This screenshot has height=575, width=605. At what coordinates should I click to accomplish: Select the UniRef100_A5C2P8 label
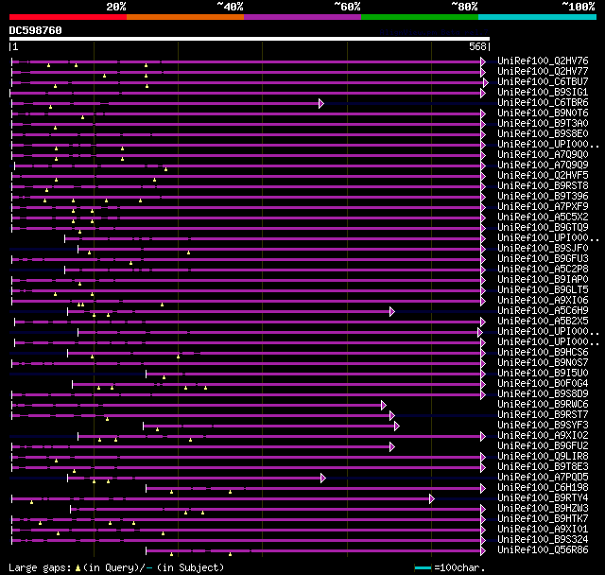pos(543,270)
